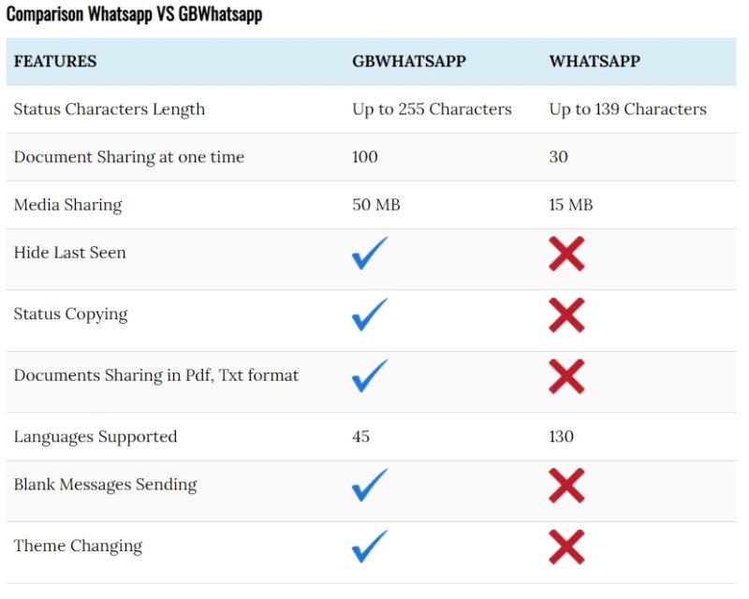The image size is (749, 599).
Task: Click the red X for Theme Changing
Action: [566, 547]
